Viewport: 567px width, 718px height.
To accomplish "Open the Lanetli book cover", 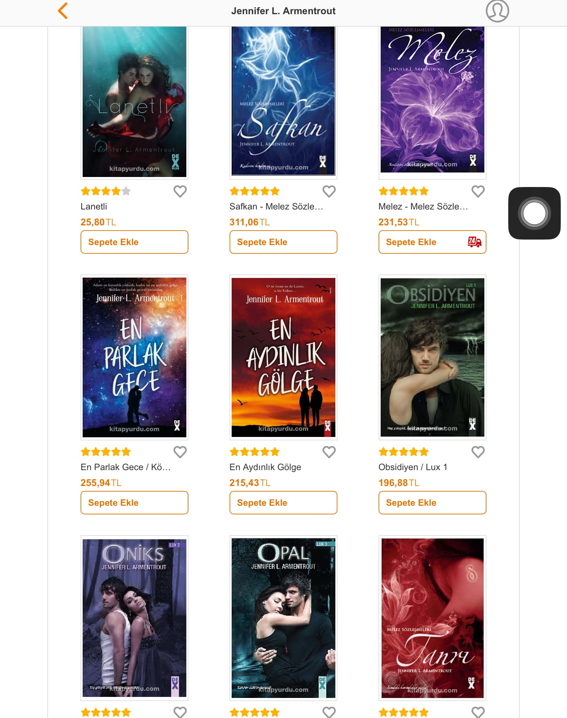I will tap(134, 102).
